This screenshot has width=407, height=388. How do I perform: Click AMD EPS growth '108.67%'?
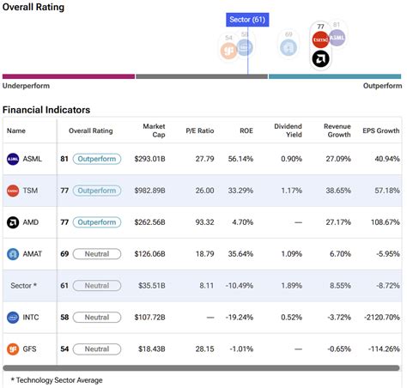(386, 222)
